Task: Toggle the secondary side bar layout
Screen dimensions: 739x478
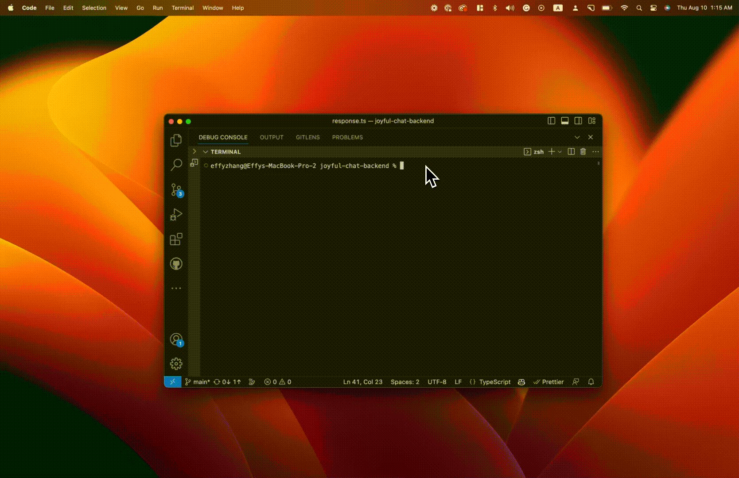Action: [578, 121]
